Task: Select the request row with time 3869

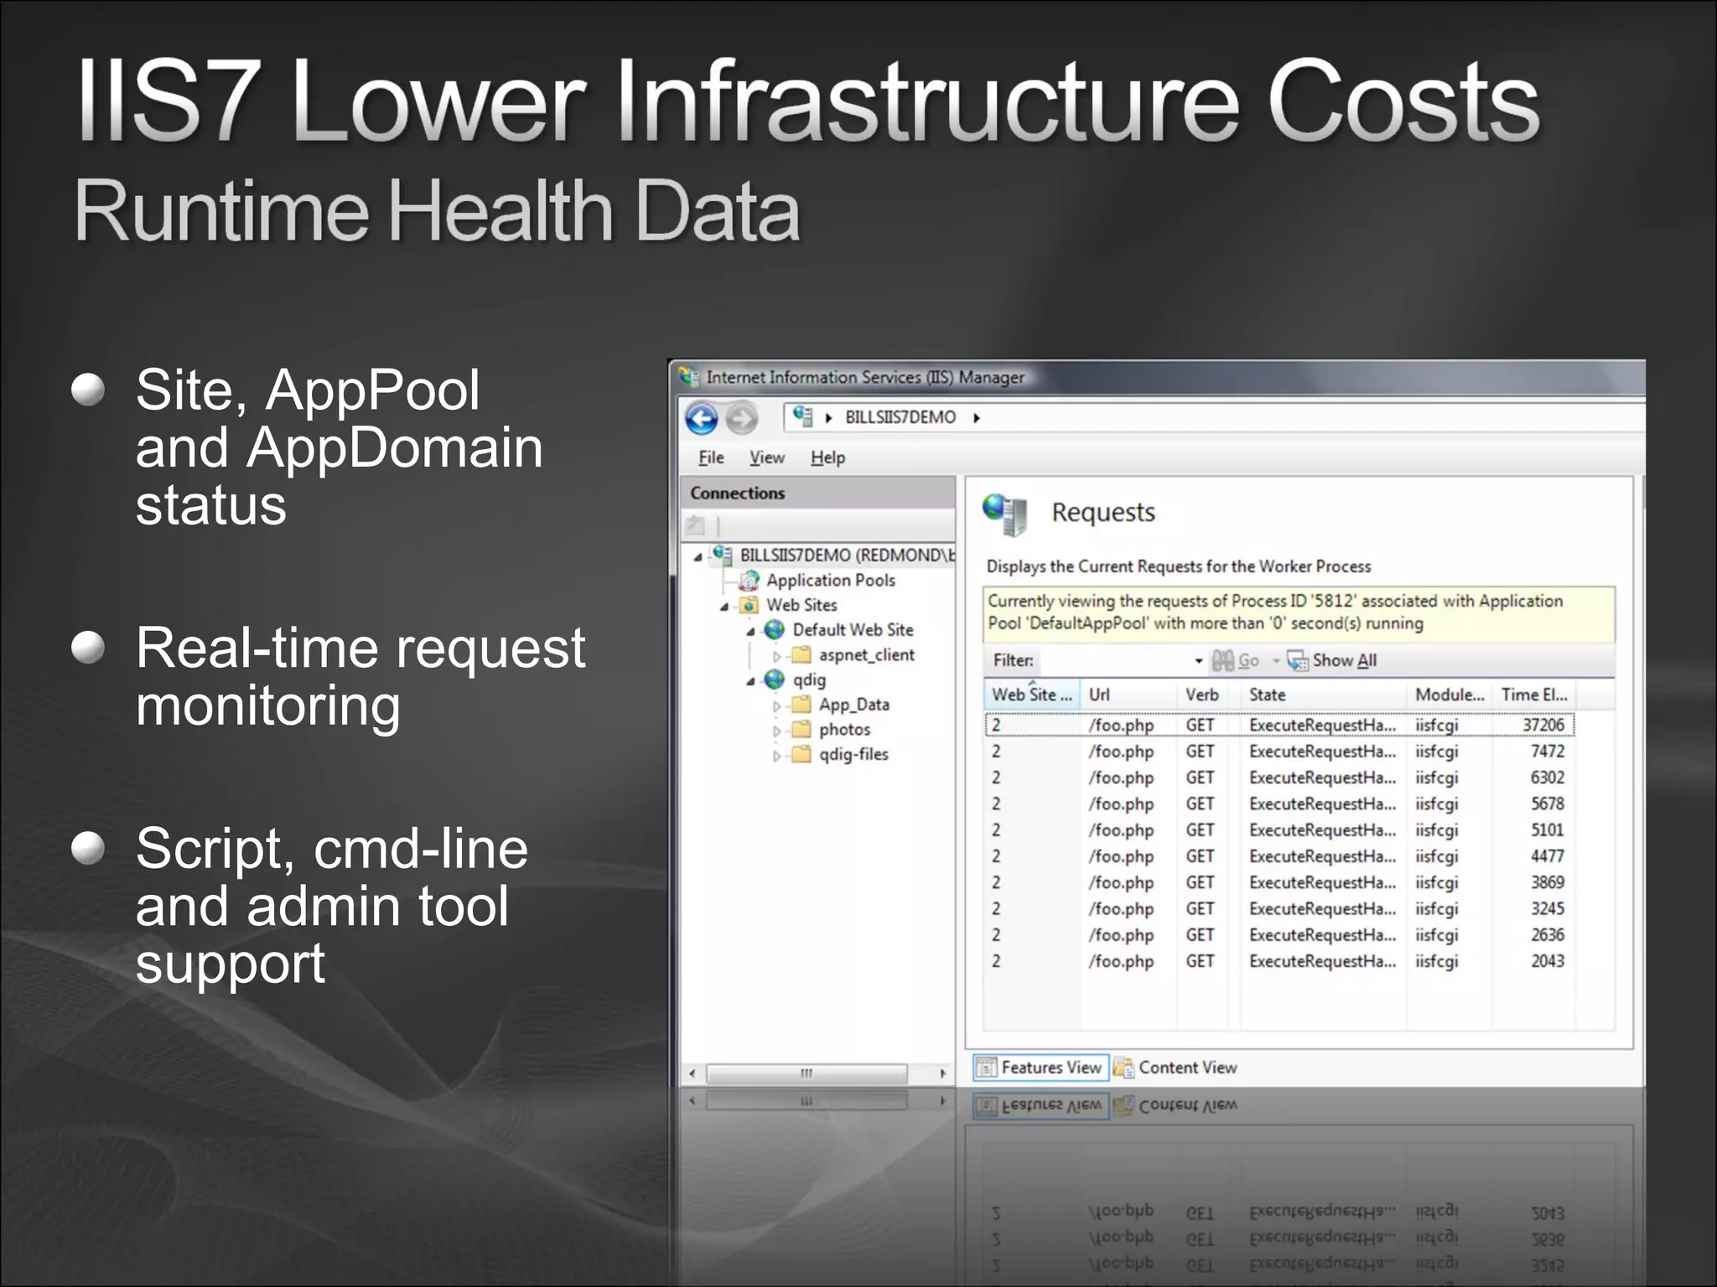Action: click(1279, 882)
